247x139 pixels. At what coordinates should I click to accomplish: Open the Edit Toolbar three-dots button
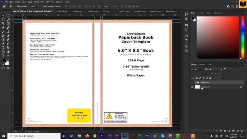[8, 56]
